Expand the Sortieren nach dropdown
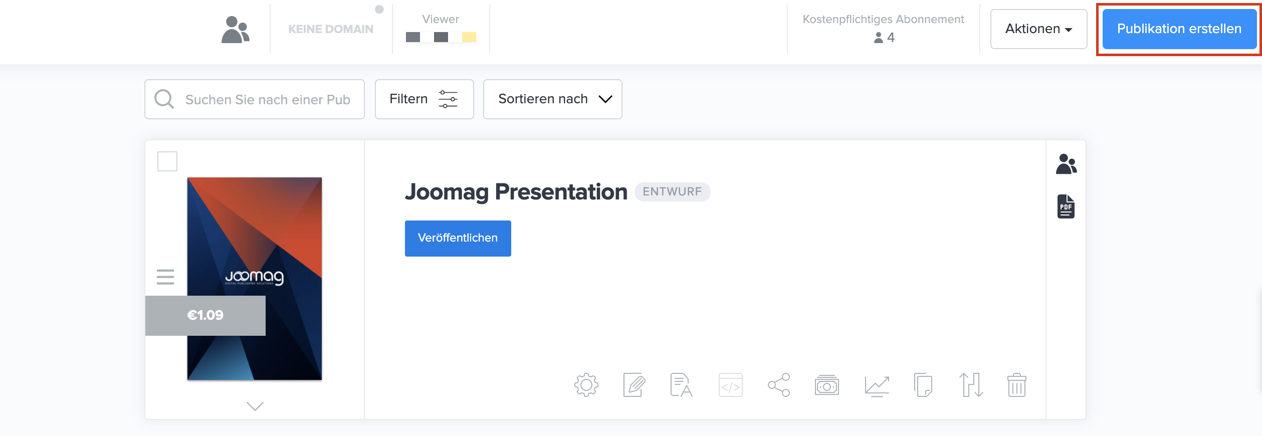 [x=552, y=99]
